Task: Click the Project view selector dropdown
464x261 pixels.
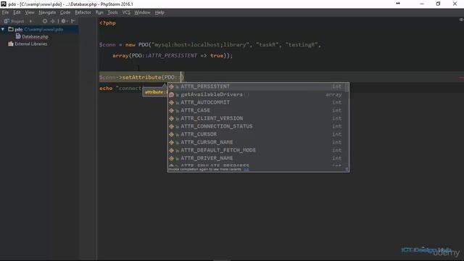Action: pyautogui.click(x=17, y=21)
